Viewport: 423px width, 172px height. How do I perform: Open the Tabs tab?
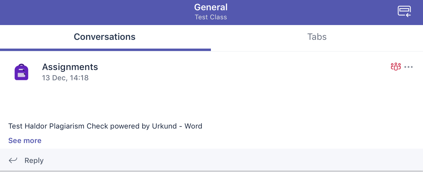pos(317,37)
